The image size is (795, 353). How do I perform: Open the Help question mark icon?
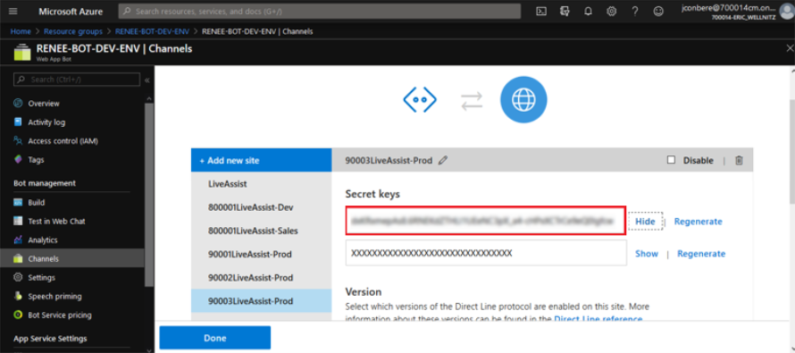635,11
